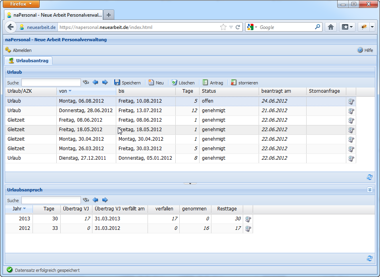Collapse the splitter between the two panels
380x277 pixels.
coord(190,183)
